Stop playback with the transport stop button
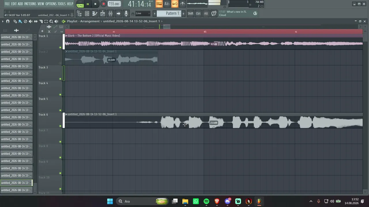Screen dimensions: 369x207 pyautogui.click(x=95, y=4)
